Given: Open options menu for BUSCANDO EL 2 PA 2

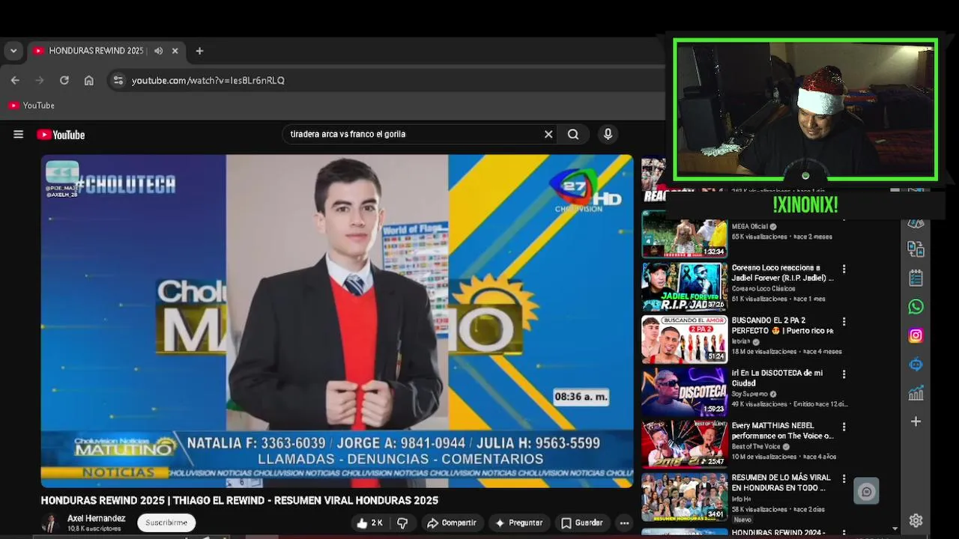Looking at the screenshot, I should point(844,321).
